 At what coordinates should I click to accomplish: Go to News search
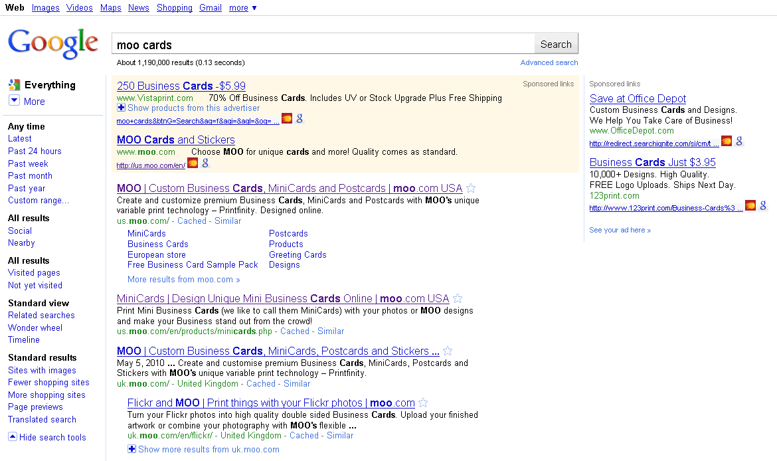[x=138, y=8]
